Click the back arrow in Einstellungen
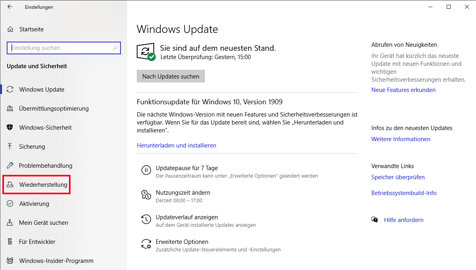 click(x=10, y=7)
